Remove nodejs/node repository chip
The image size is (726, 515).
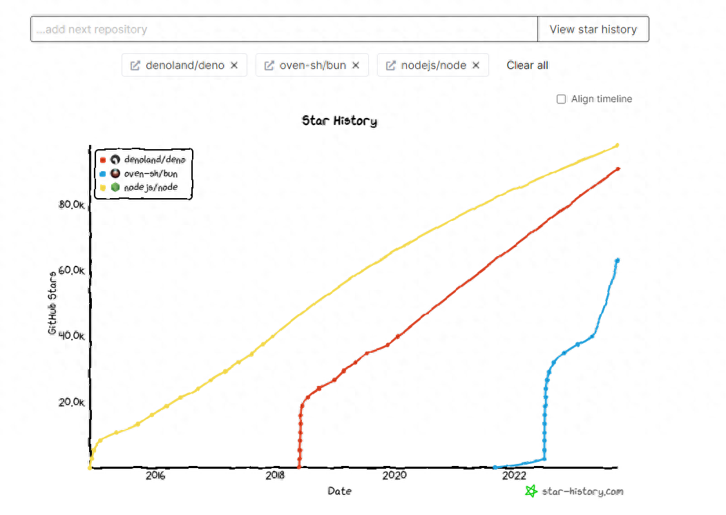click(476, 66)
